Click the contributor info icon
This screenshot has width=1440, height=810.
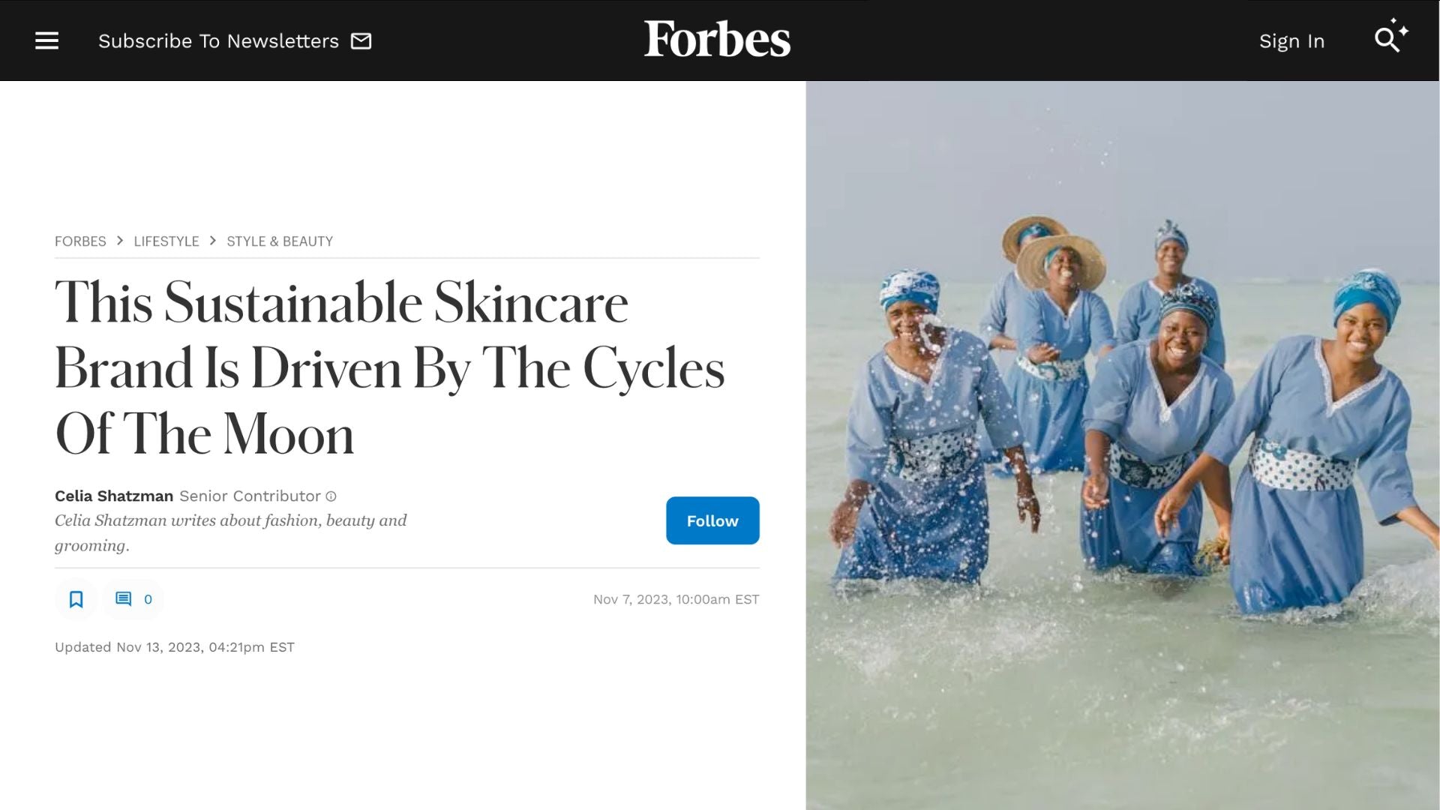click(331, 496)
